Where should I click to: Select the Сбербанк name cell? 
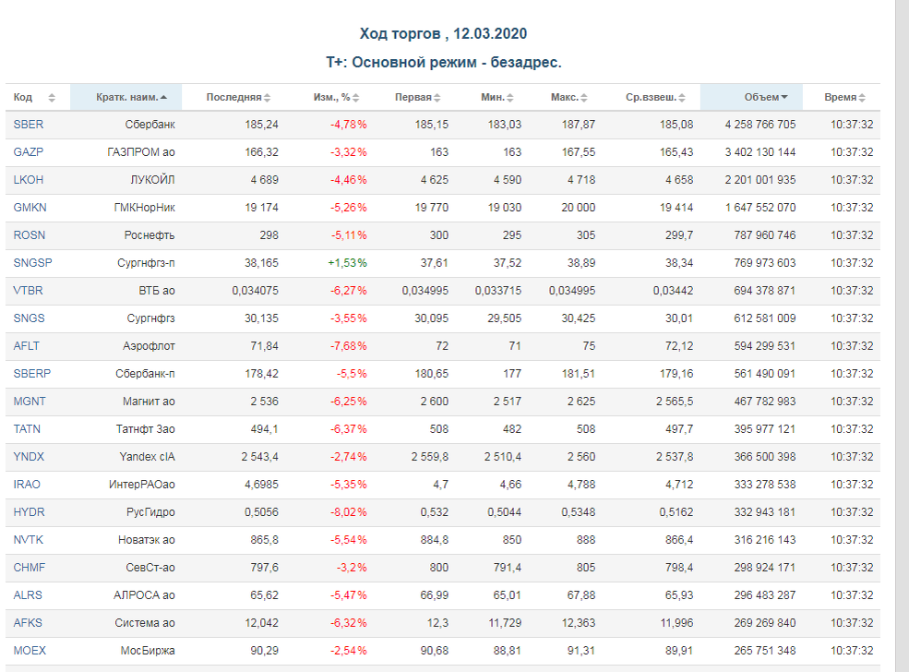click(150, 125)
